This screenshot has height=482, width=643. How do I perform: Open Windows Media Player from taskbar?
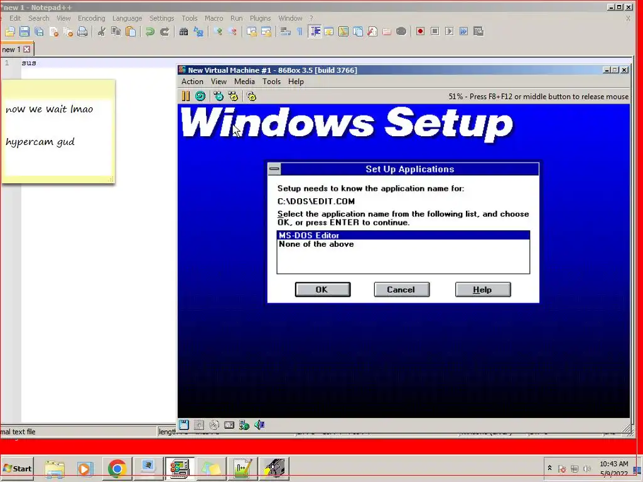[85, 468]
